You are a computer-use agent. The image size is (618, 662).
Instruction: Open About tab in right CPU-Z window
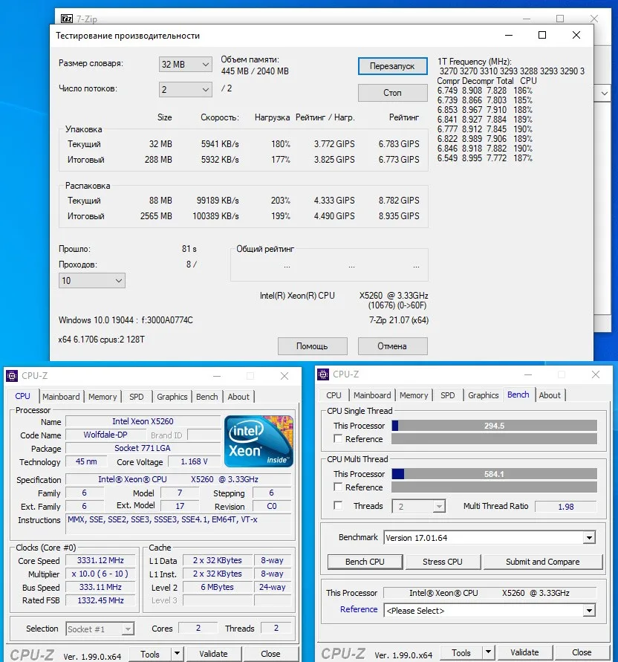click(550, 395)
